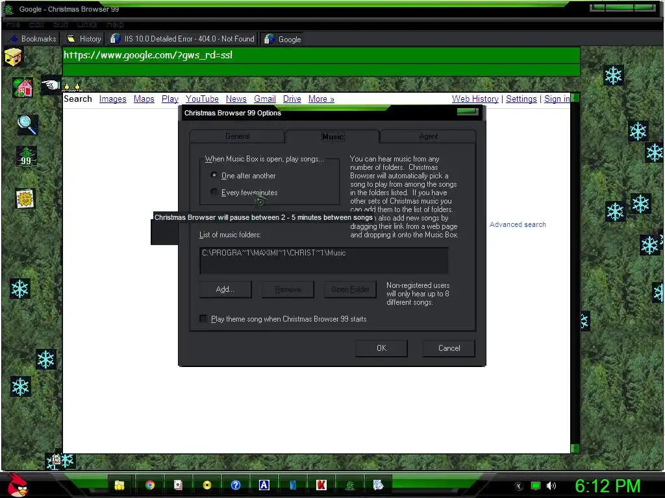The width and height of the screenshot is (665, 498).
Task: Open the Help menu
Action: pos(114,24)
